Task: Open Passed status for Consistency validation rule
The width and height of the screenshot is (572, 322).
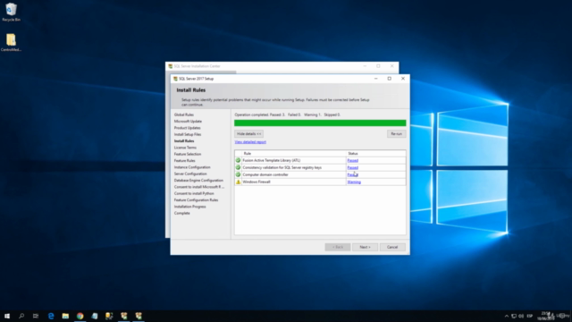Action: (x=352, y=167)
